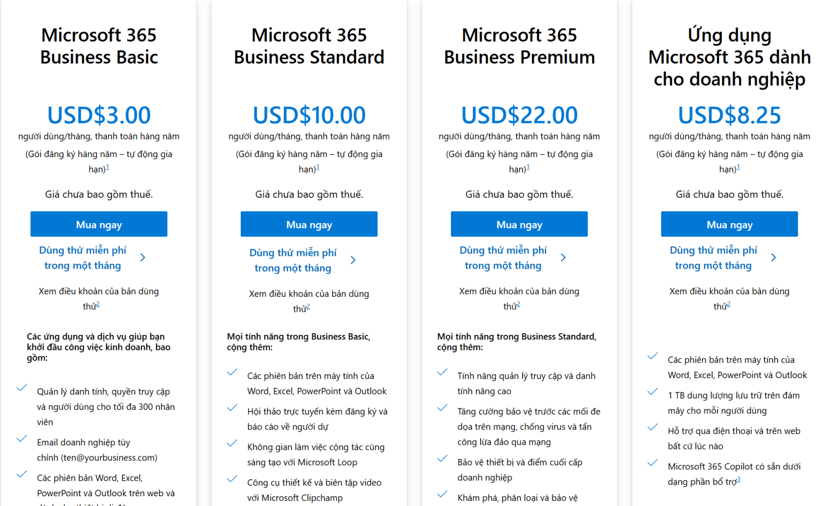Open footnote 1 under the USD$8.25 plan

point(739,167)
